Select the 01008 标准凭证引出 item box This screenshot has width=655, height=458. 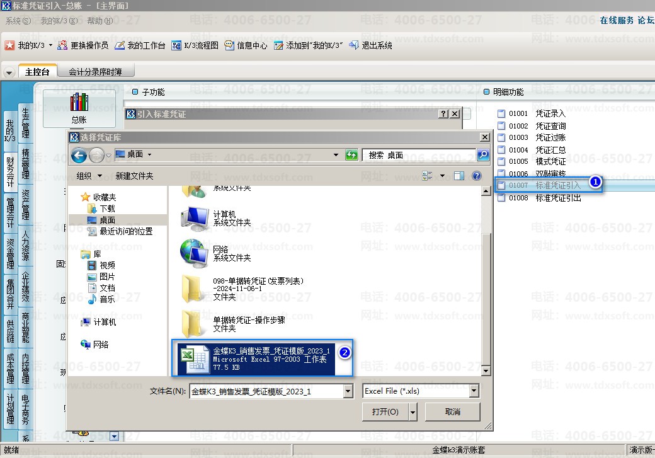501,198
